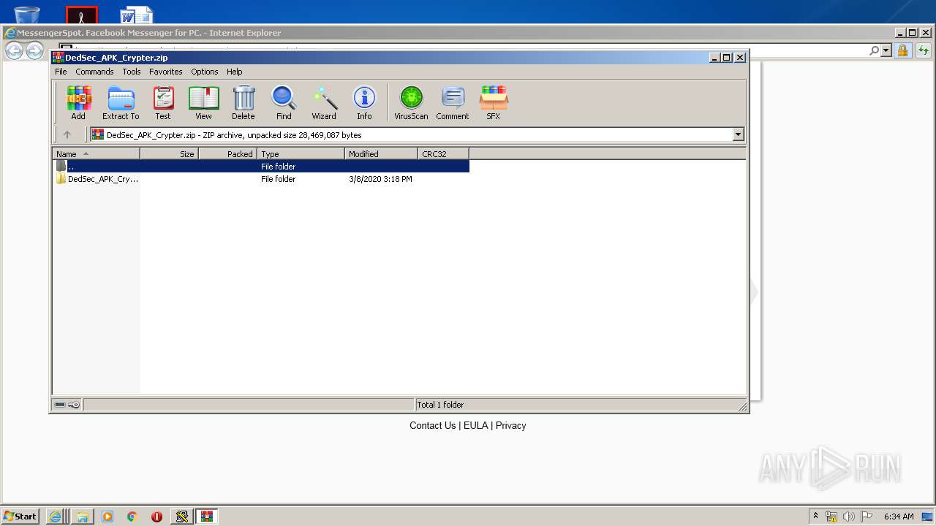Click Internet Explorer back button
Screen dimensions: 936x526
point(14,50)
